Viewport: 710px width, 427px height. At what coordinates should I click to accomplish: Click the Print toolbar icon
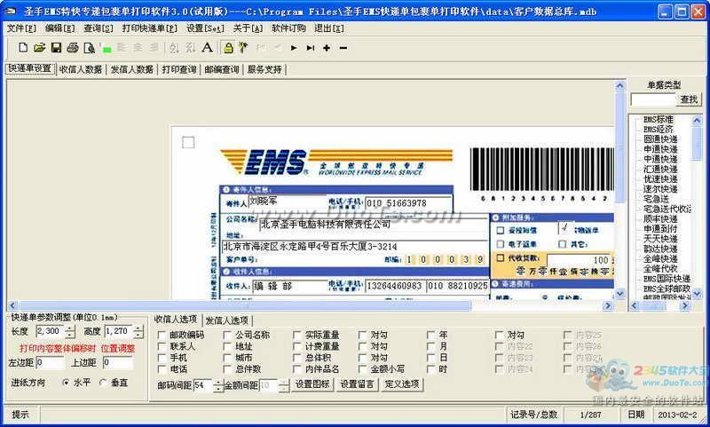tap(73, 48)
